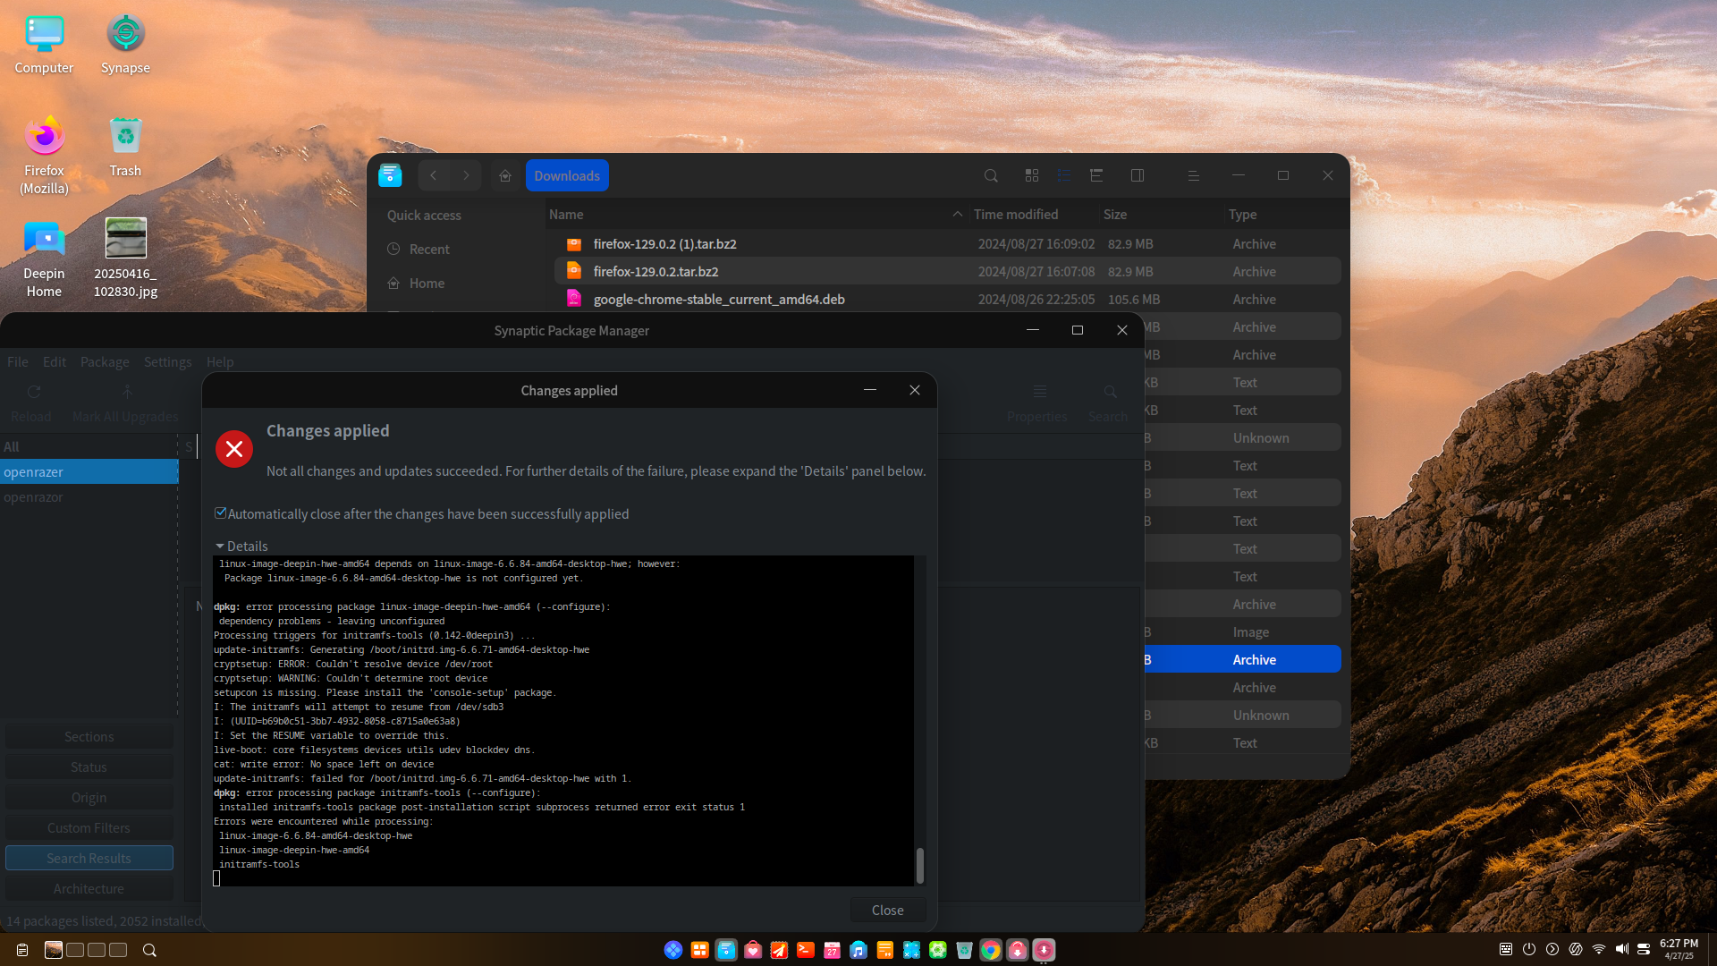Close the Changes applied dialog via Close button
The image size is (1717, 966).
888,911
